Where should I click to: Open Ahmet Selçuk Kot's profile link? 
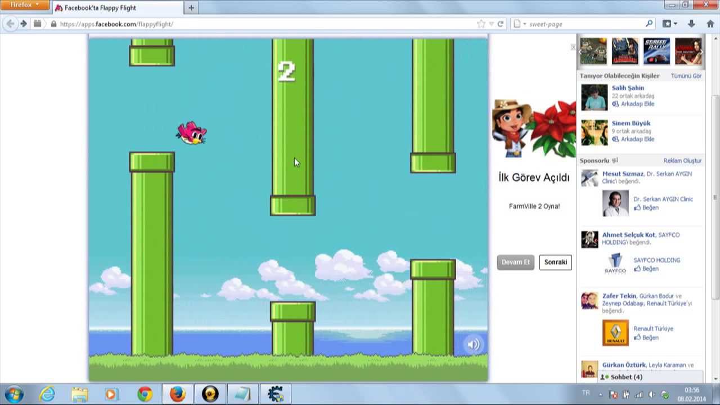[x=629, y=235]
